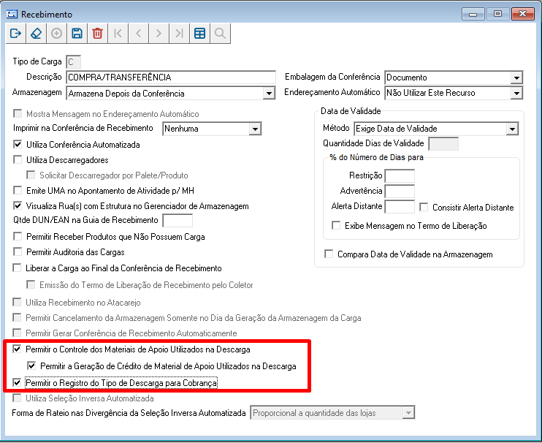542x443 pixels.
Task: Click the '% do Número de Dias para' label
Action: (376, 157)
